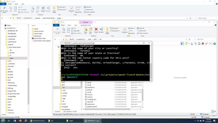Click spock-lizard-docker breadcrumb in target window
218x123 pixels.
tap(49, 18)
